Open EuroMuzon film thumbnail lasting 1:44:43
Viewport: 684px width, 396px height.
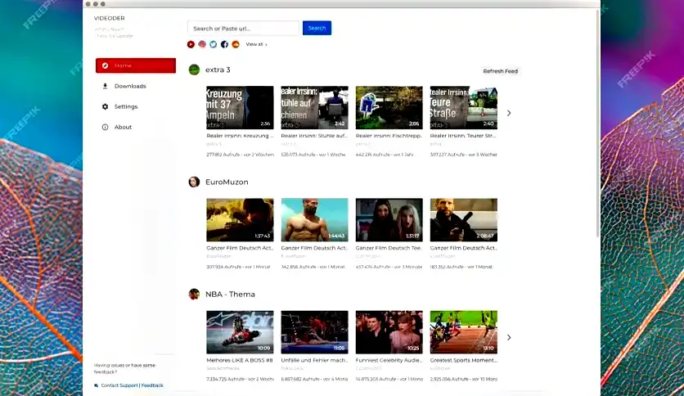314,220
